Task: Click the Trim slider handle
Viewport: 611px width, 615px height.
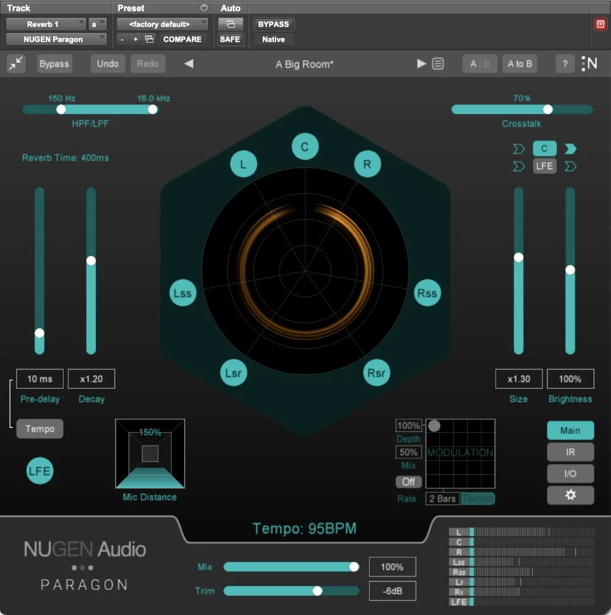Action: (x=318, y=591)
